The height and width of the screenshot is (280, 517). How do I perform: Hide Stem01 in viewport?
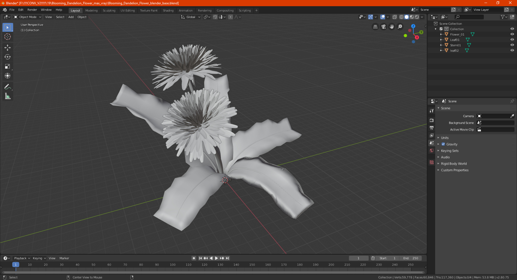coord(512,45)
